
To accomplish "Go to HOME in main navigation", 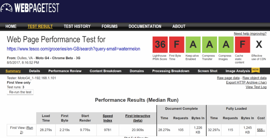I will pyautogui.click(x=11, y=27).
